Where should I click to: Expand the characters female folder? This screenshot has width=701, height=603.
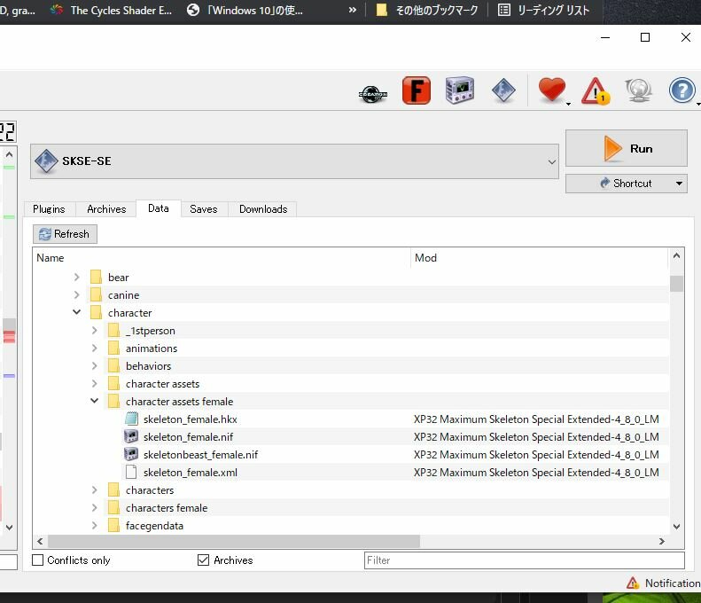(94, 507)
